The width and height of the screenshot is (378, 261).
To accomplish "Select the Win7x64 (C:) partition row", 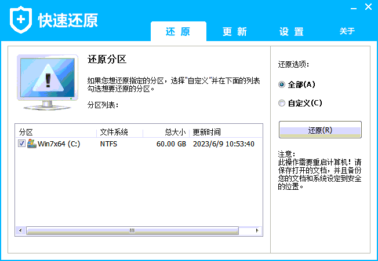I will pyautogui.click(x=139, y=144).
